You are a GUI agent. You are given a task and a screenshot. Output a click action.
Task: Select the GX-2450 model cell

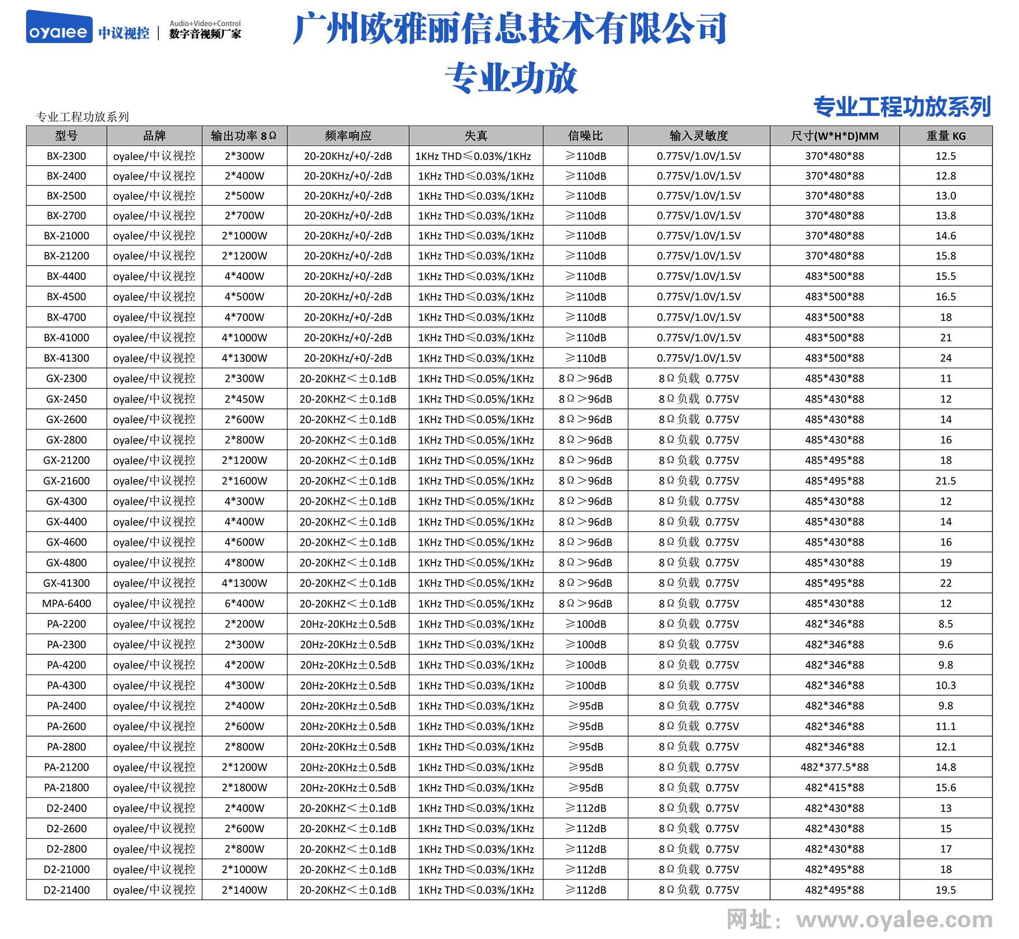(x=66, y=399)
